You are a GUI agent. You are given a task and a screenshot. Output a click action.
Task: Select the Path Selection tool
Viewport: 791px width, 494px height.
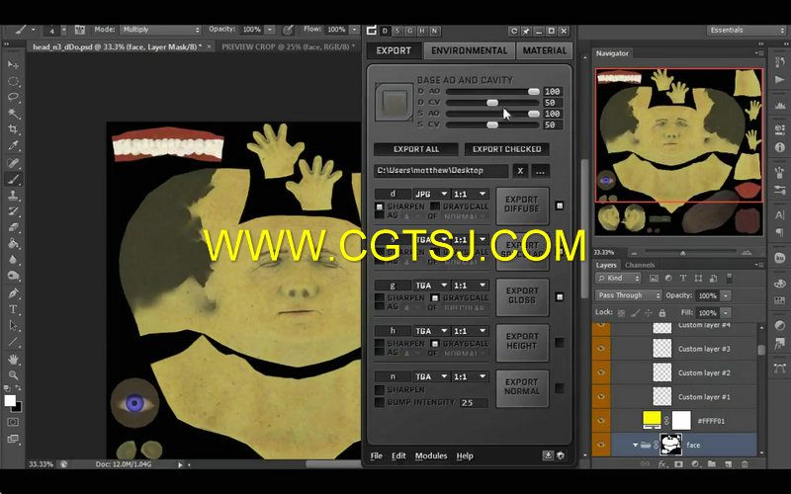click(x=13, y=325)
